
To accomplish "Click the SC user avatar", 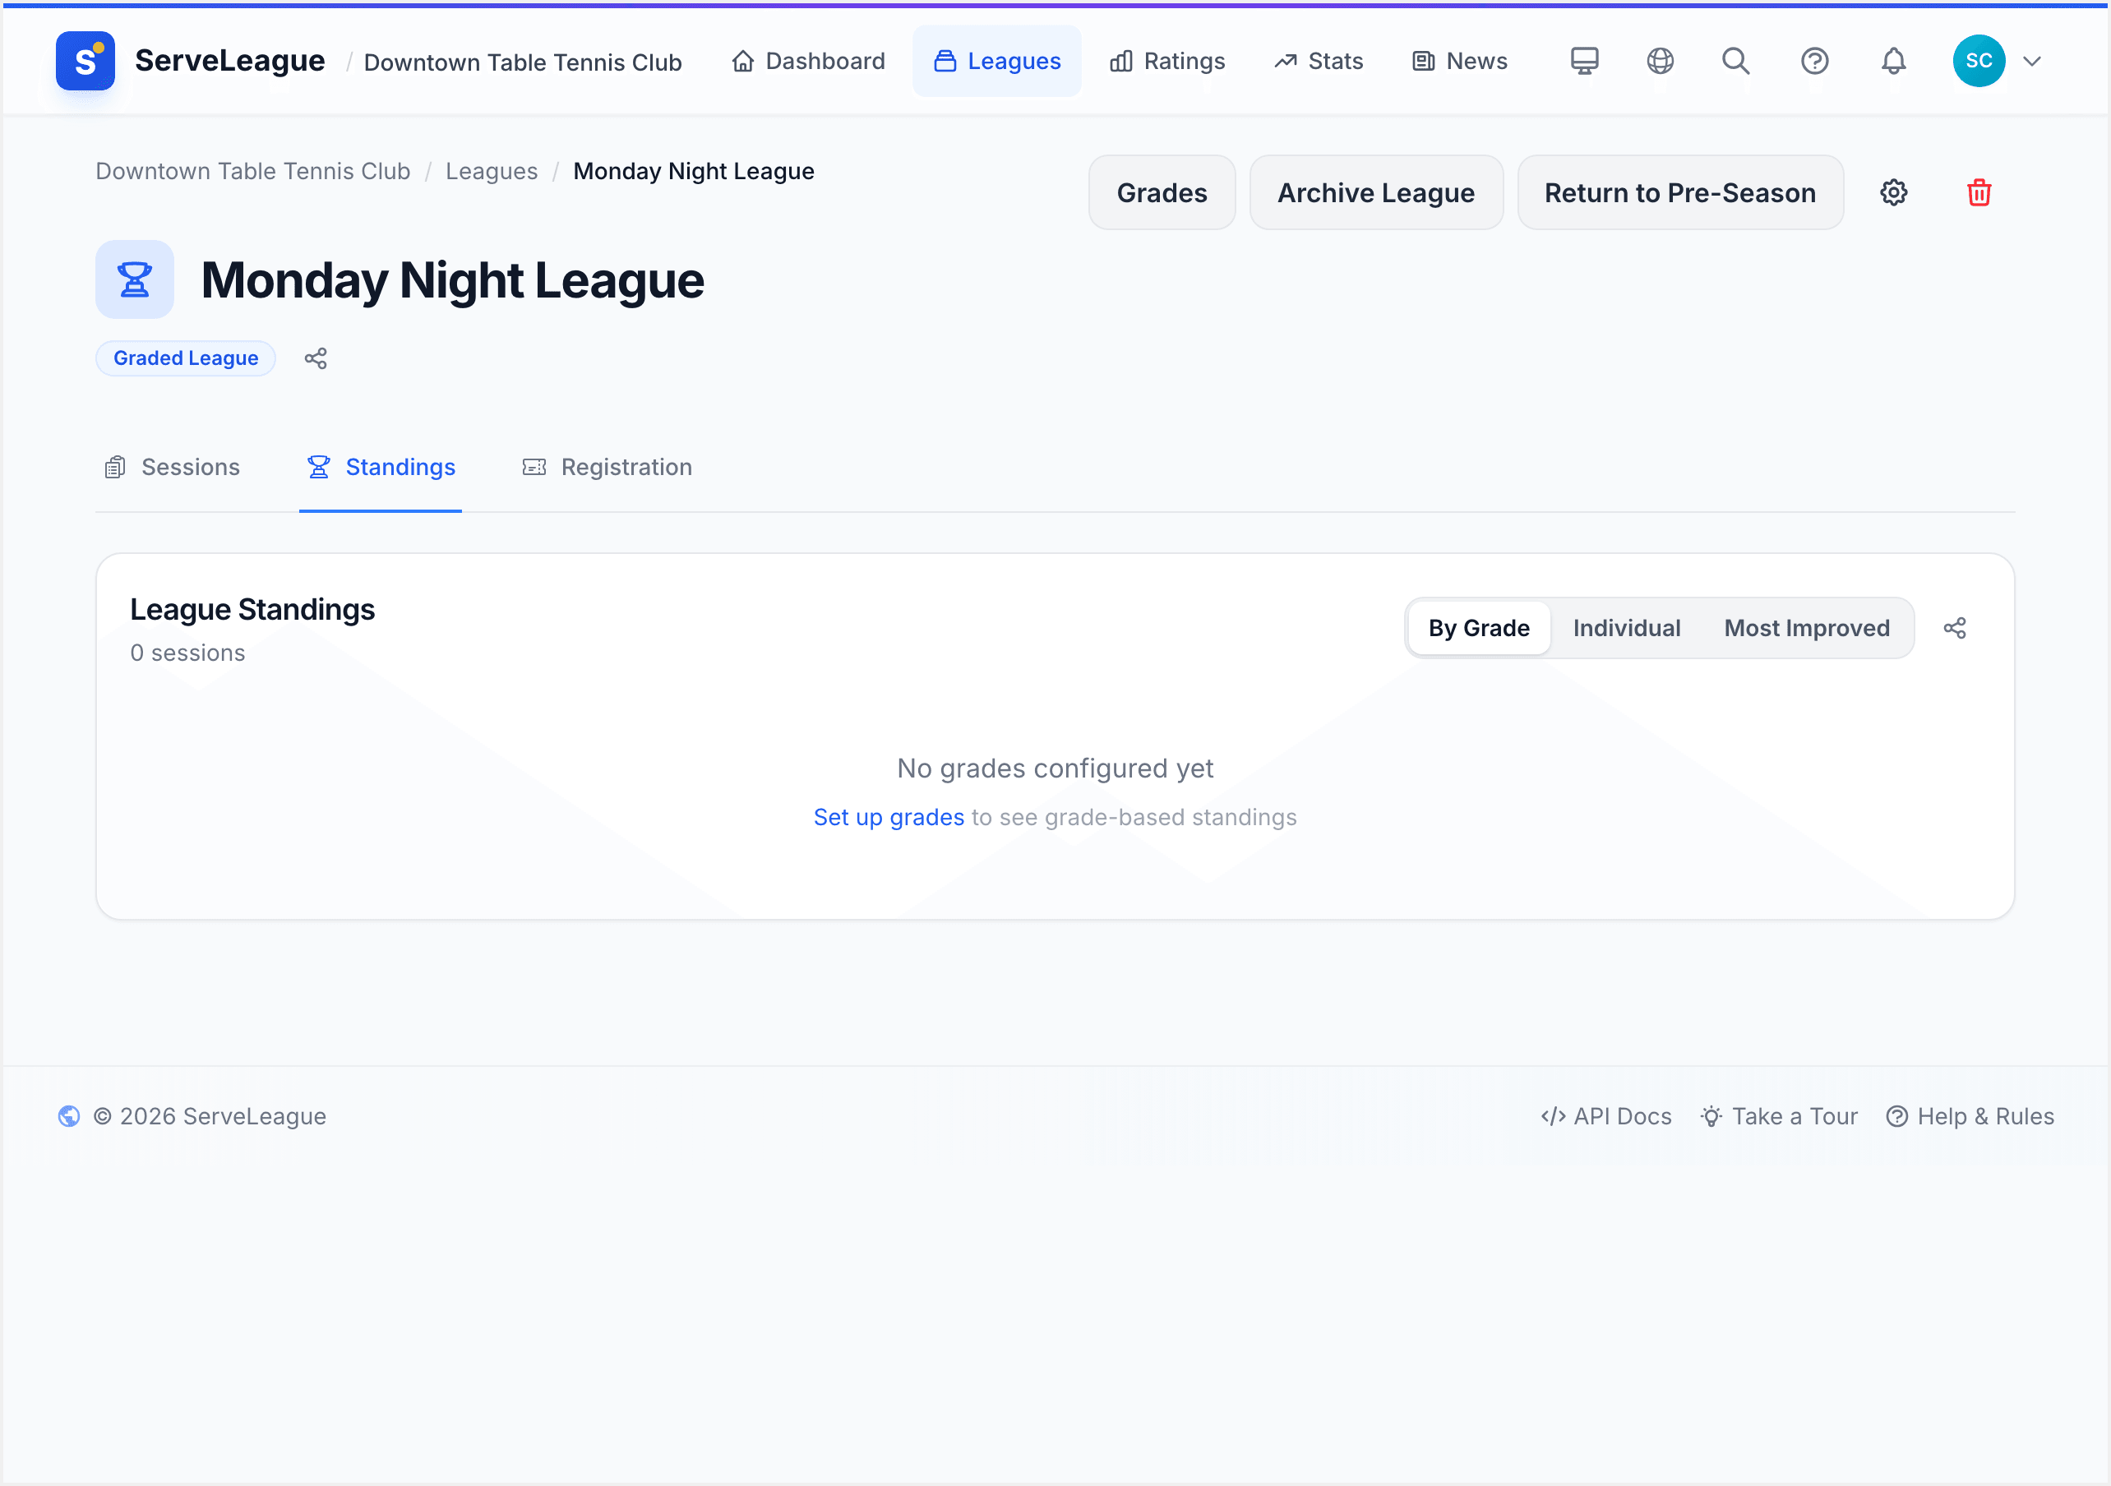I will pos(1979,61).
